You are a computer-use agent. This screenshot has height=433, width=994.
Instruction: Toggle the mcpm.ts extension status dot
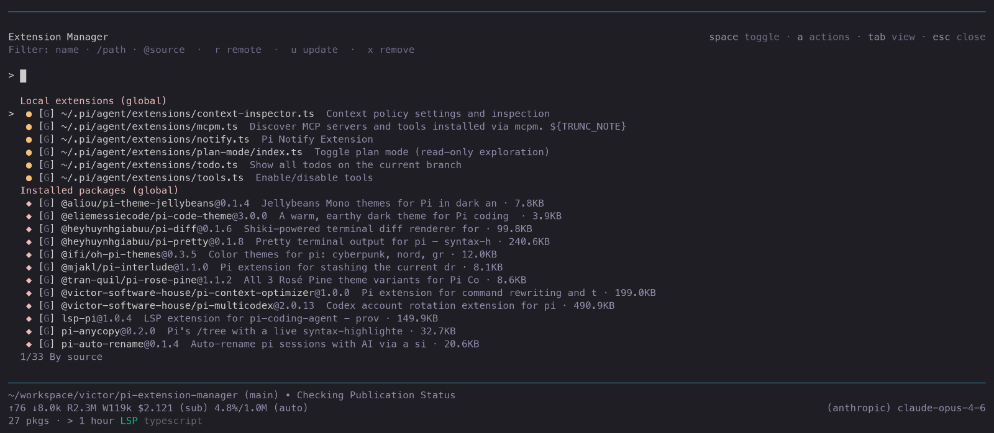pos(29,127)
